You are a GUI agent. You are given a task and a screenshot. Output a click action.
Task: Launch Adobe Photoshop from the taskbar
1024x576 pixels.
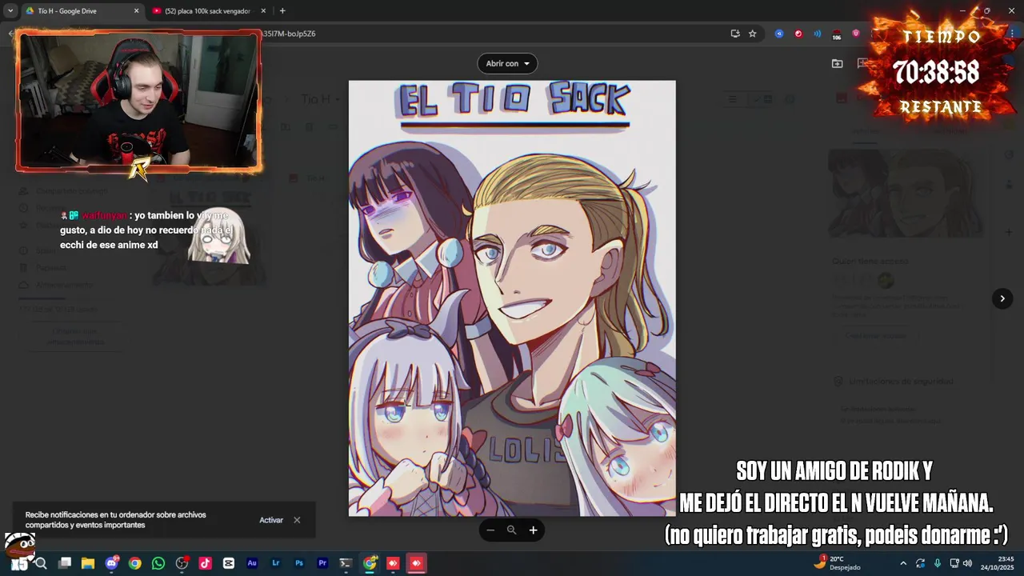coord(299,563)
